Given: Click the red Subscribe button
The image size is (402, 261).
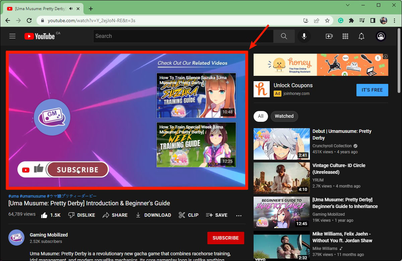Looking at the screenshot, I should point(225,238).
